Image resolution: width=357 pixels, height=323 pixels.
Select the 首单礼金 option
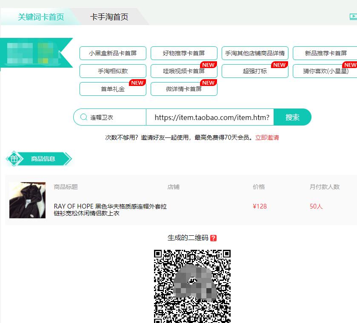coord(112,89)
